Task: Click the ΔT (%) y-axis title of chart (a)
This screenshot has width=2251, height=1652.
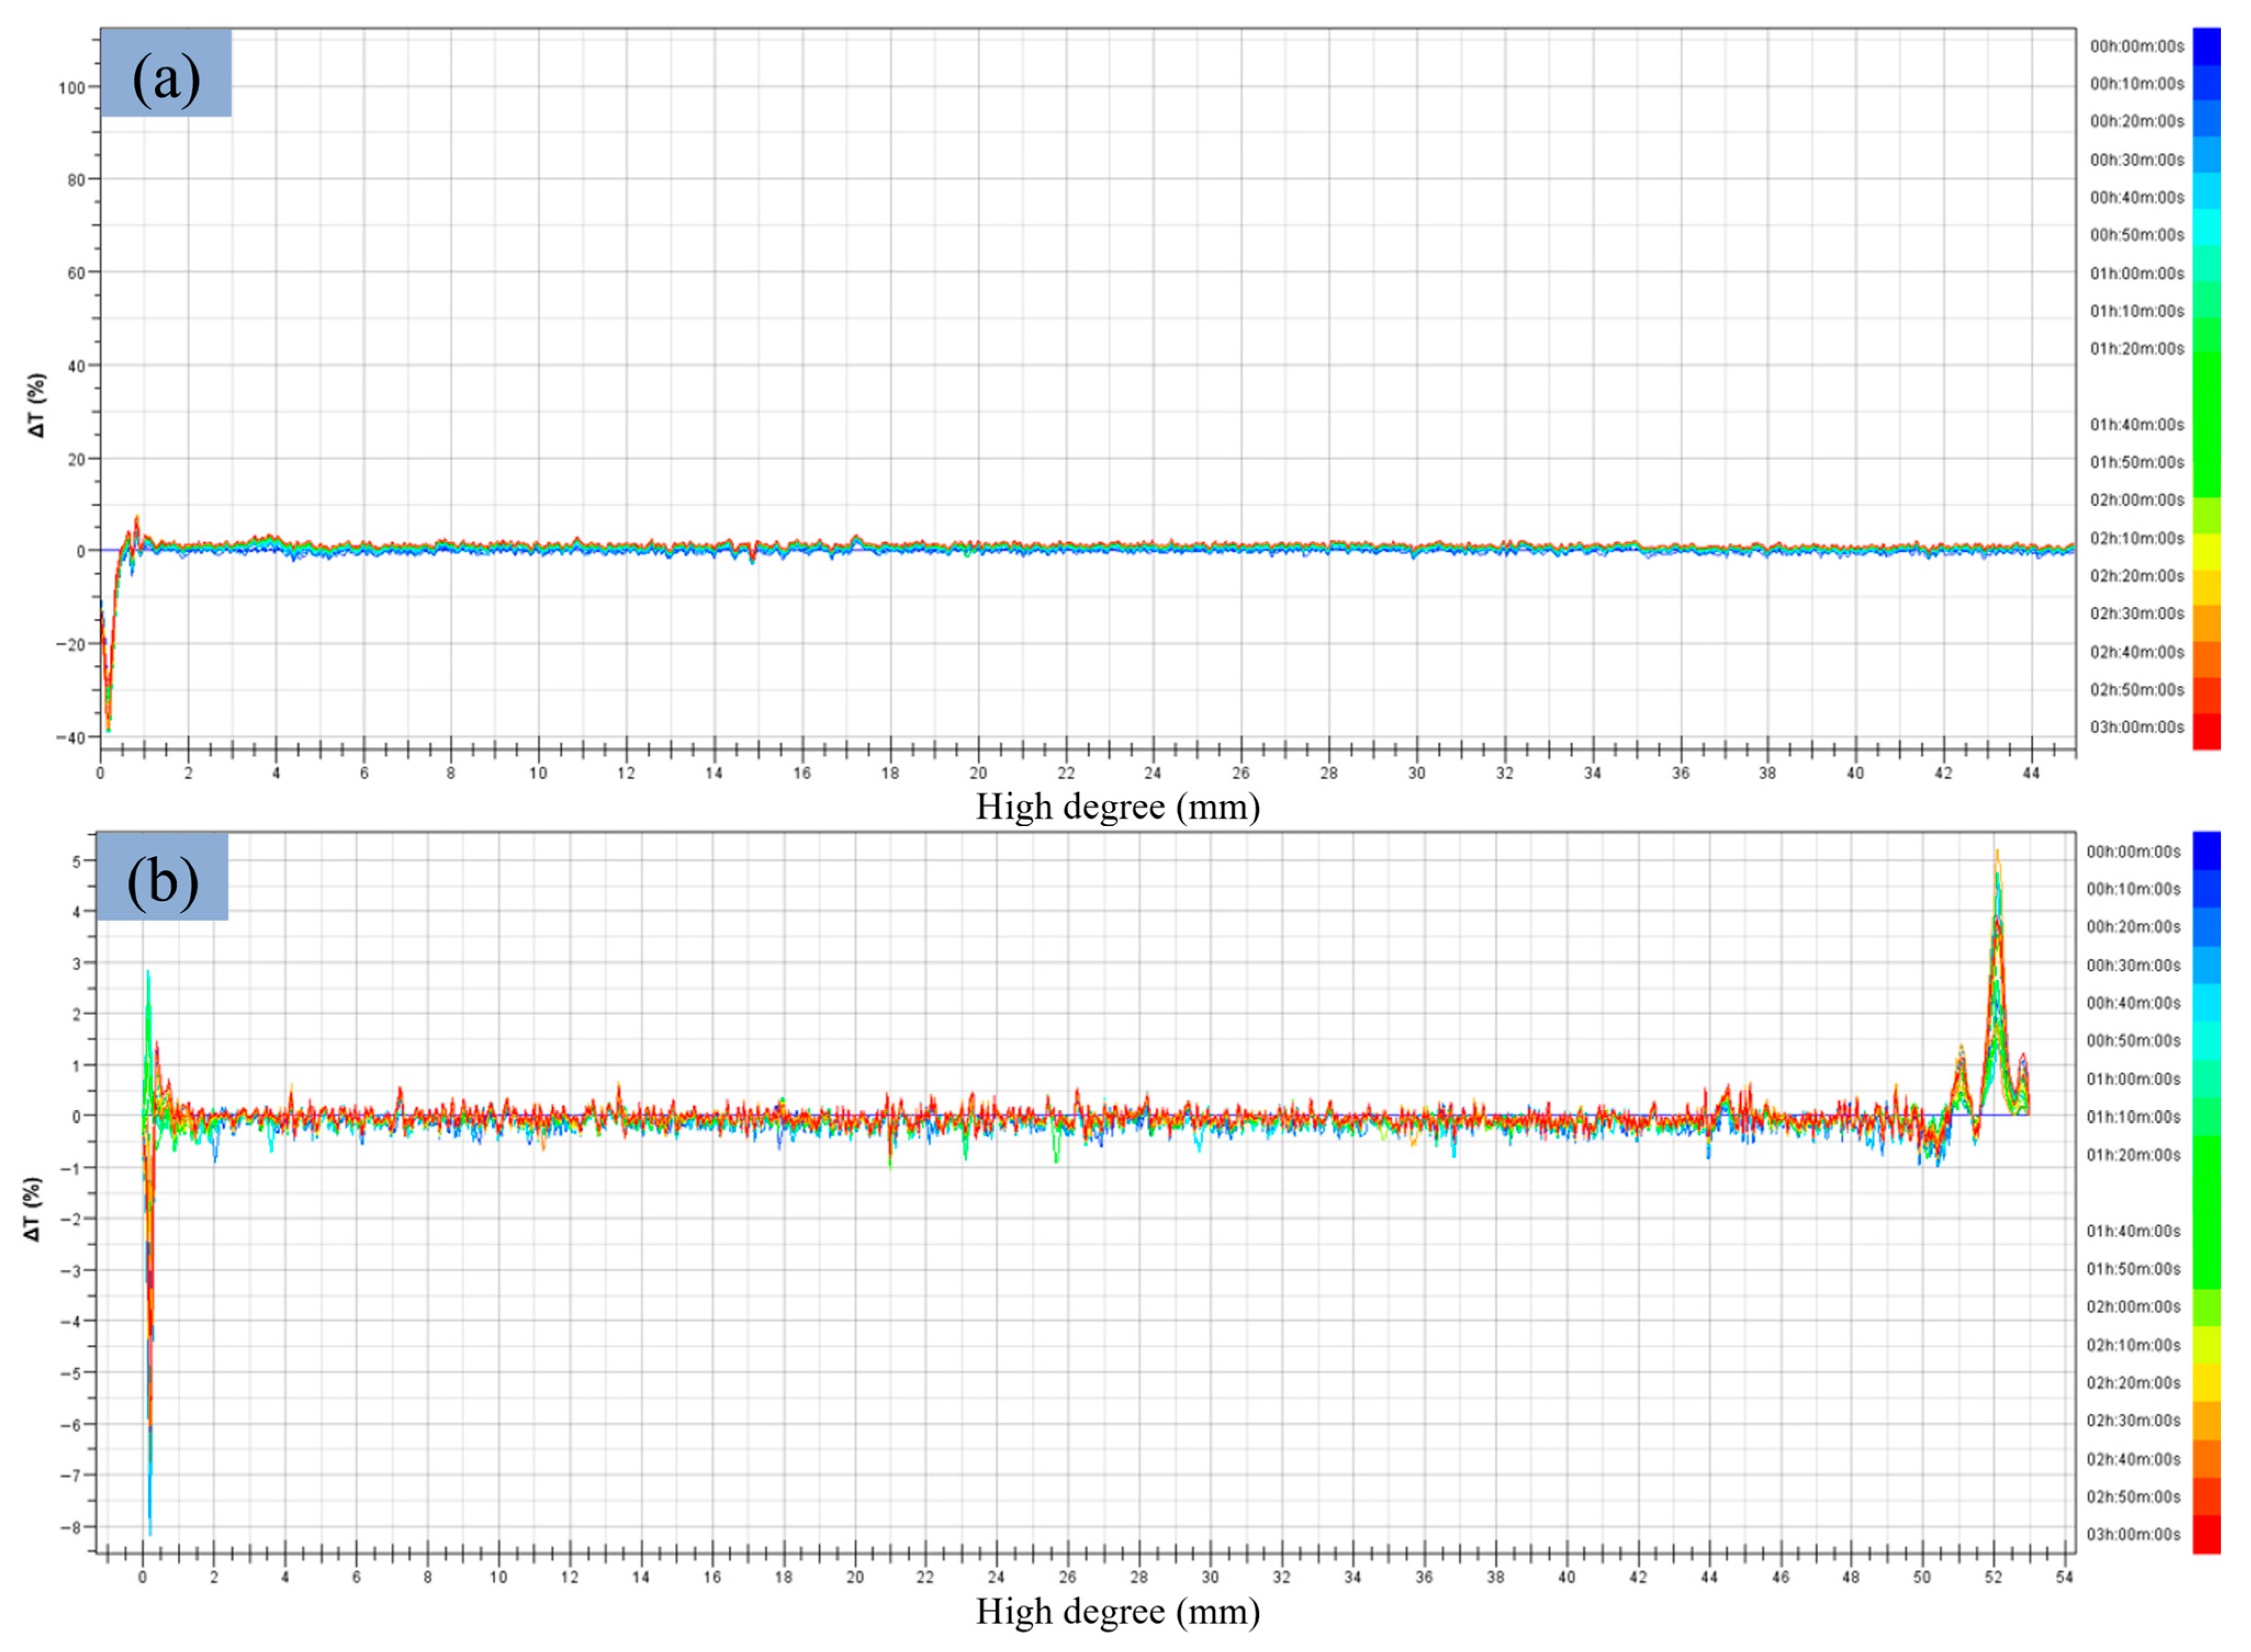Action: 38,406
